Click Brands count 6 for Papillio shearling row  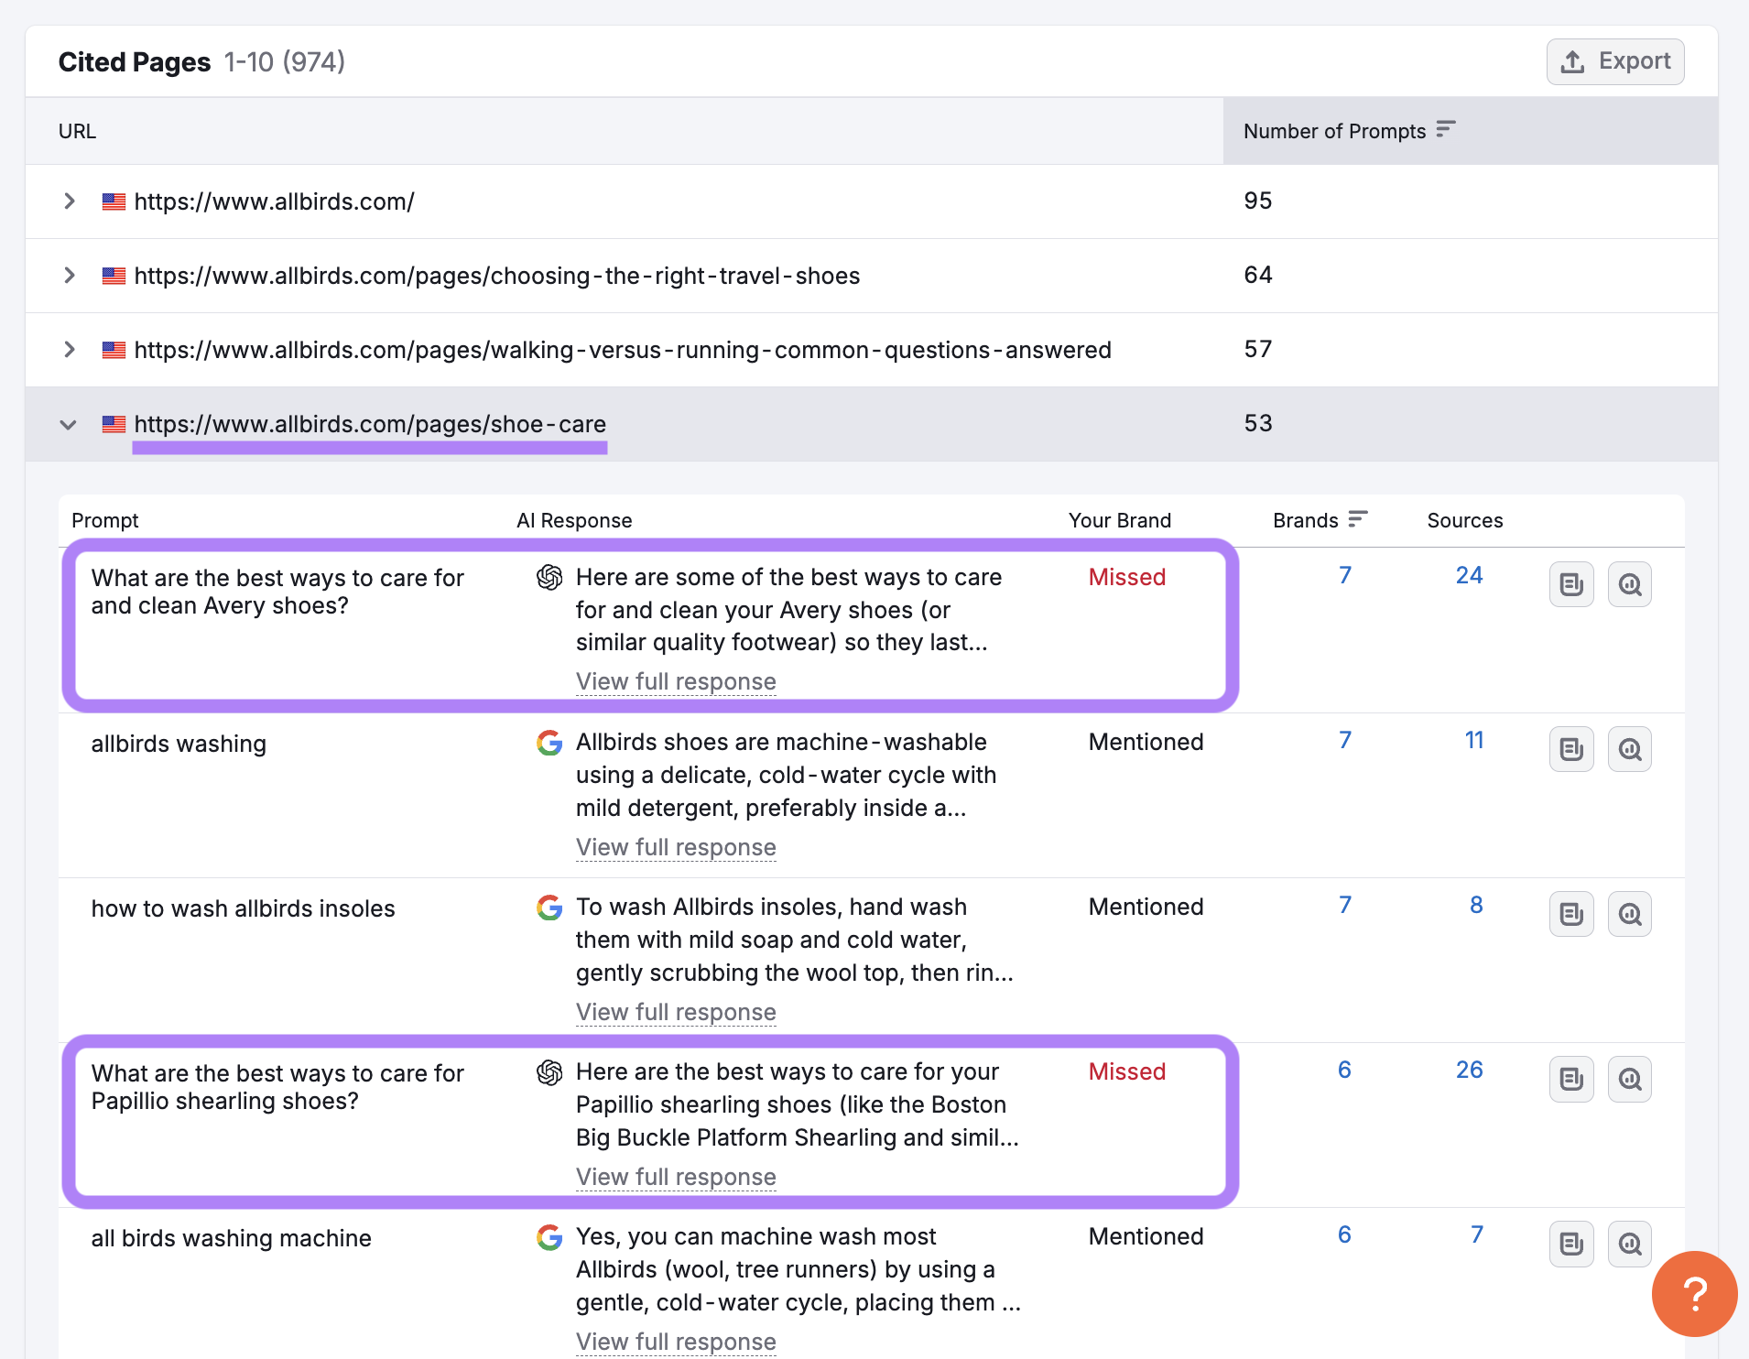point(1344,1070)
